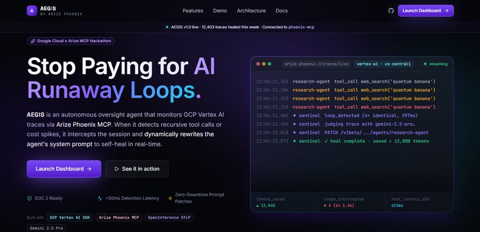Click the OpenInference OTLP tag
Image resolution: width=480 pixels, height=232 pixels.
169,218
